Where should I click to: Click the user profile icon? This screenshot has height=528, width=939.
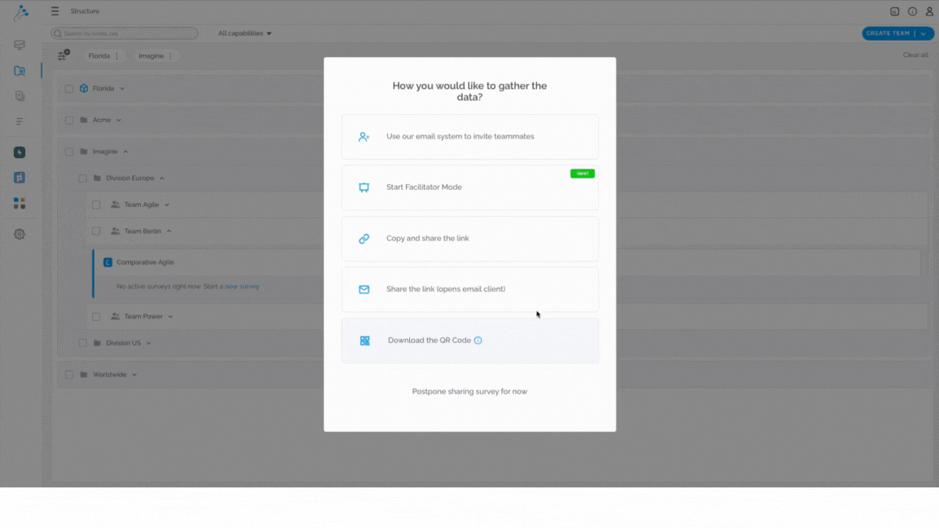pyautogui.click(x=929, y=11)
